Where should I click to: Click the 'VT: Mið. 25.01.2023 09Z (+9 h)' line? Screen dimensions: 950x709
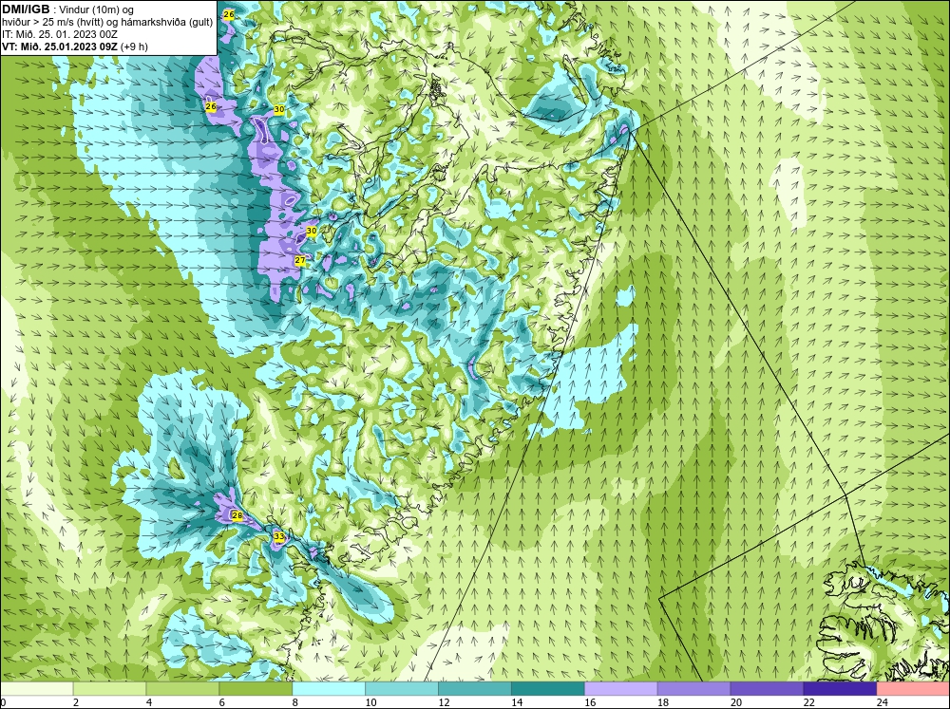[74, 47]
